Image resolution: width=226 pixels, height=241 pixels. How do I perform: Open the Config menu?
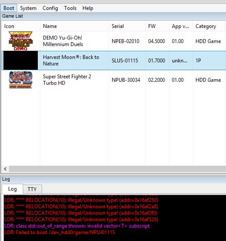(x=50, y=8)
